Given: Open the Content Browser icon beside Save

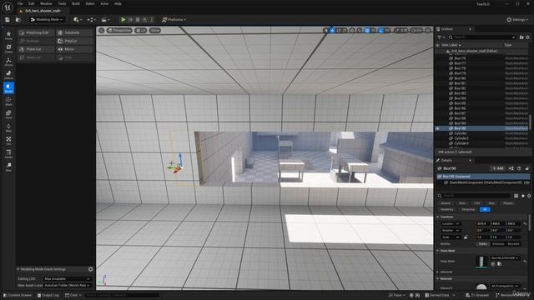Looking at the screenshot, I should click(x=18, y=20).
